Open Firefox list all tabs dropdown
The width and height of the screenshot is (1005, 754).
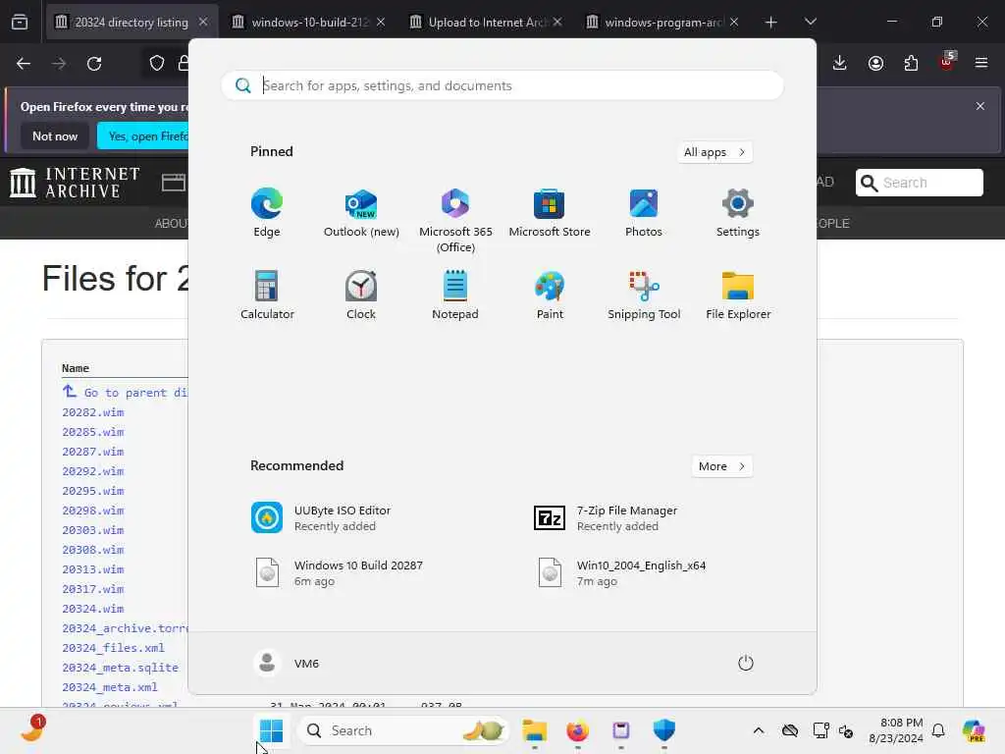coord(810,22)
